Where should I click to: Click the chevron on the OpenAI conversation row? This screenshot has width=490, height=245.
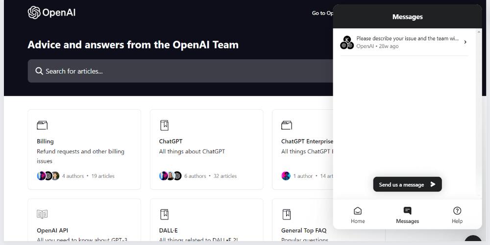pos(465,42)
